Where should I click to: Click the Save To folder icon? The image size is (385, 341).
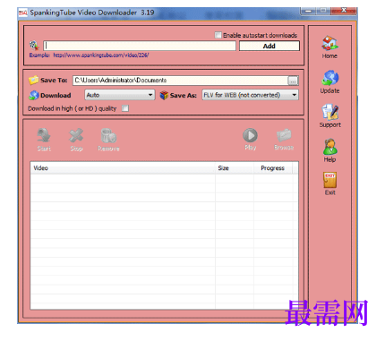click(33, 80)
